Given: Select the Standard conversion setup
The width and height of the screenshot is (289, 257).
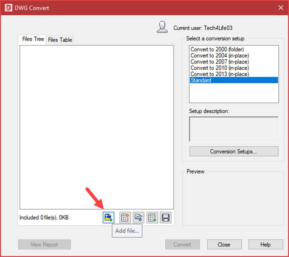Looking at the screenshot, I should coord(234,80).
